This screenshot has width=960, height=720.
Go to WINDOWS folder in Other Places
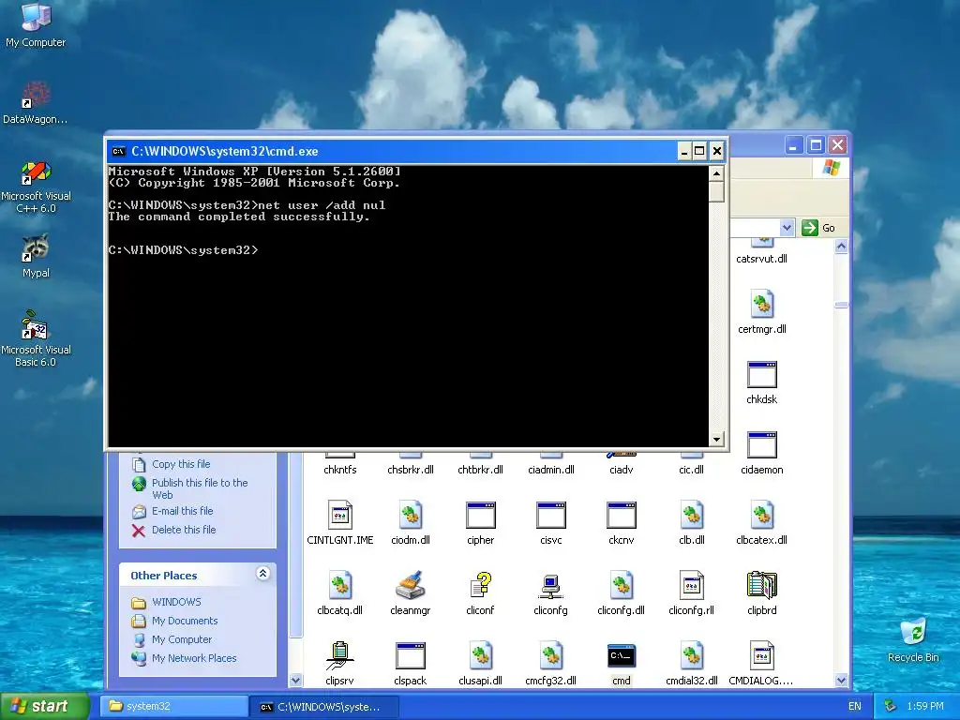click(176, 602)
